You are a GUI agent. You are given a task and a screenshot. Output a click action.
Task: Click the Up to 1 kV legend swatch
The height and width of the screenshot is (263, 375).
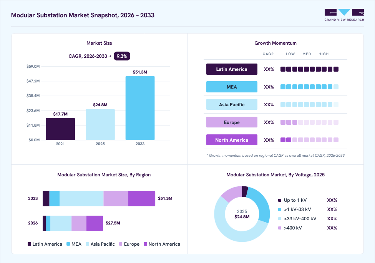[280, 200]
